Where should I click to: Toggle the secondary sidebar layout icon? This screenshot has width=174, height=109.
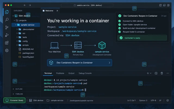tap(168, 5)
